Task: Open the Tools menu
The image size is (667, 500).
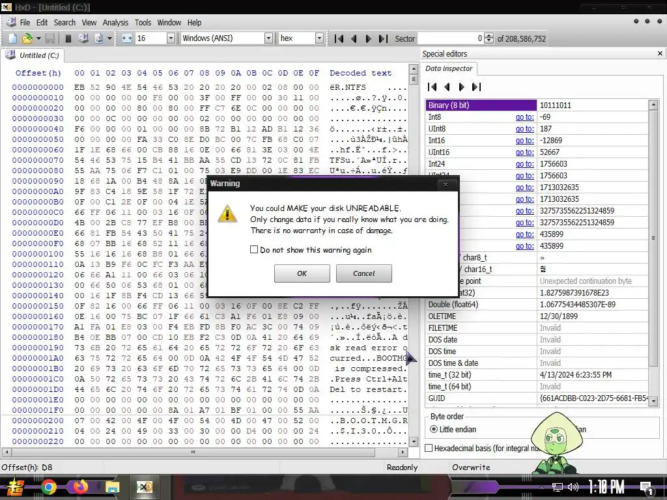Action: [143, 23]
